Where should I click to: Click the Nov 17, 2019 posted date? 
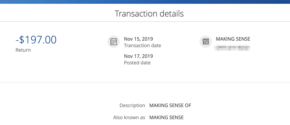click(x=138, y=56)
